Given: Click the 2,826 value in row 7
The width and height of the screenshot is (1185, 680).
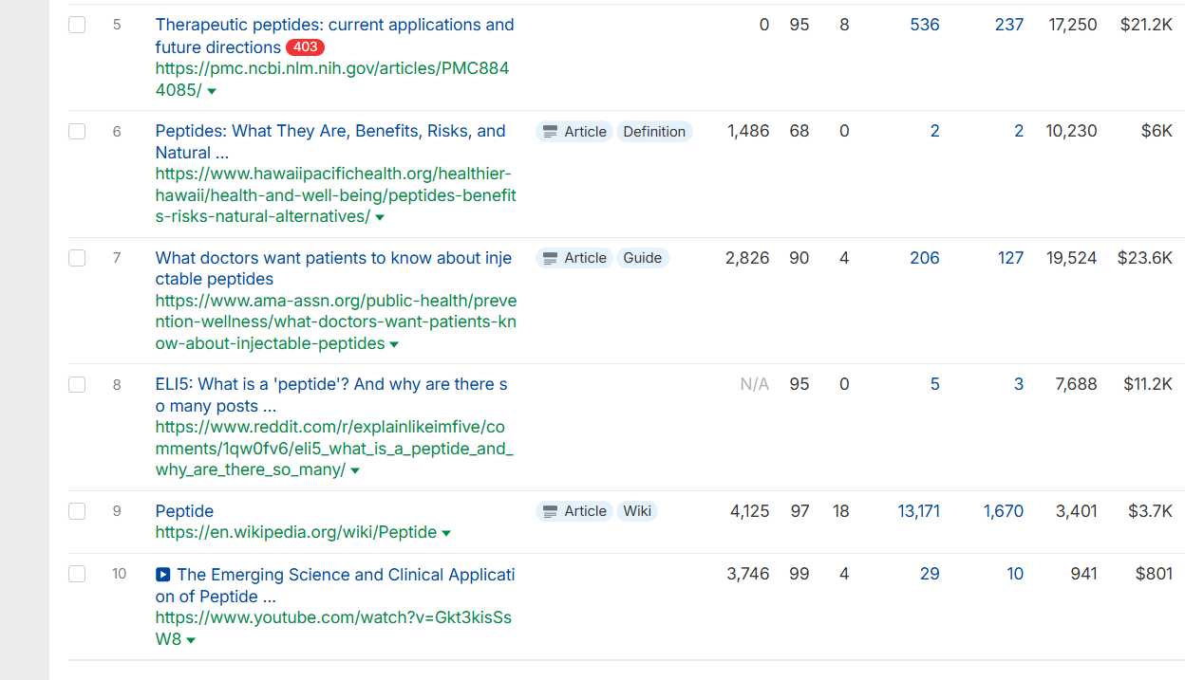Looking at the screenshot, I should click(747, 257).
